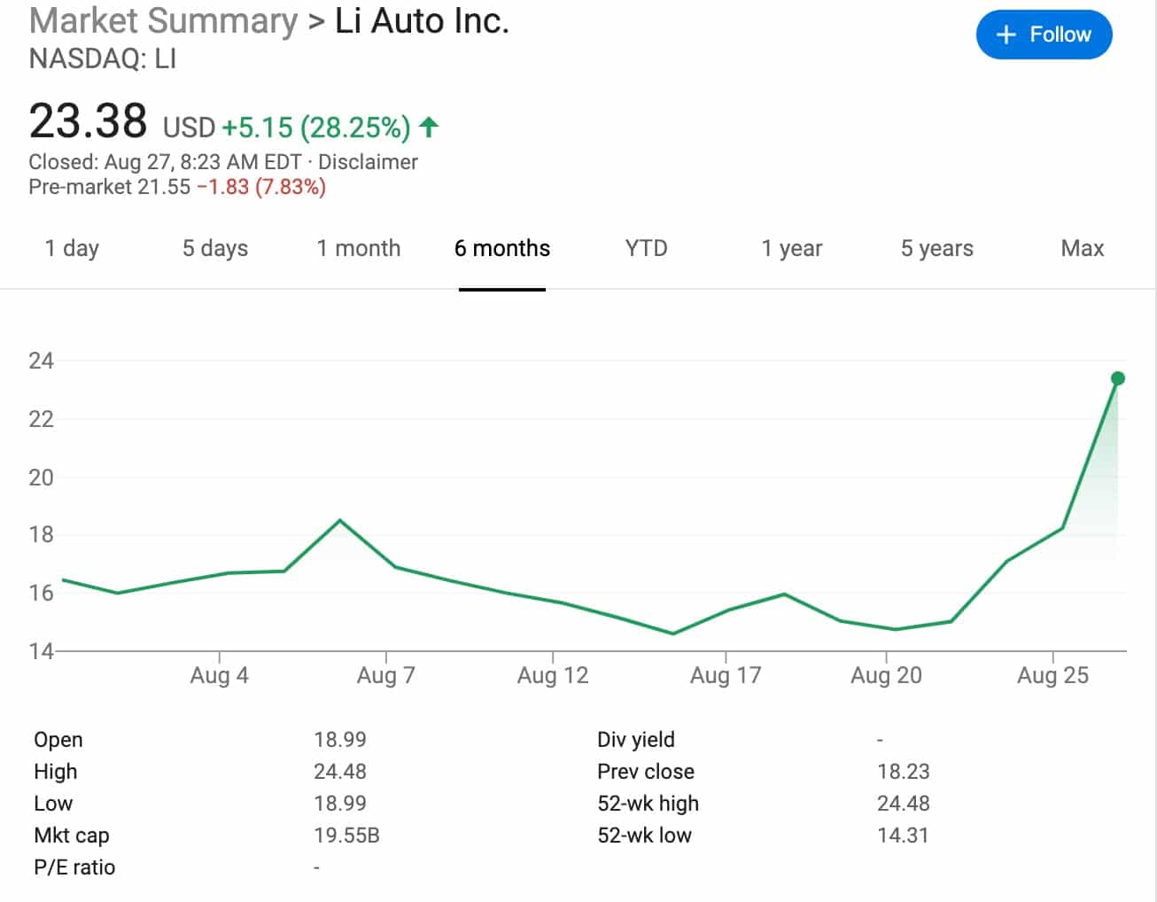View the YTD performance tab
Image resolution: width=1157 pixels, height=902 pixels.
646,249
